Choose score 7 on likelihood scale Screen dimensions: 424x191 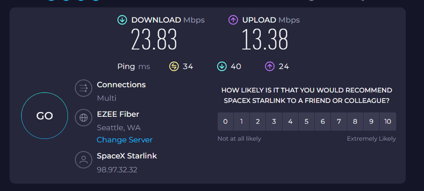339,121
